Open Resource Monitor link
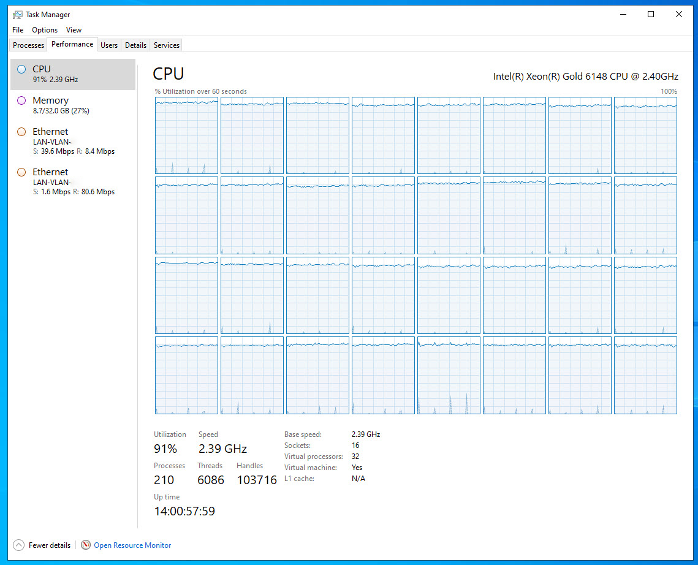Image resolution: width=698 pixels, height=565 pixels. tap(132, 545)
